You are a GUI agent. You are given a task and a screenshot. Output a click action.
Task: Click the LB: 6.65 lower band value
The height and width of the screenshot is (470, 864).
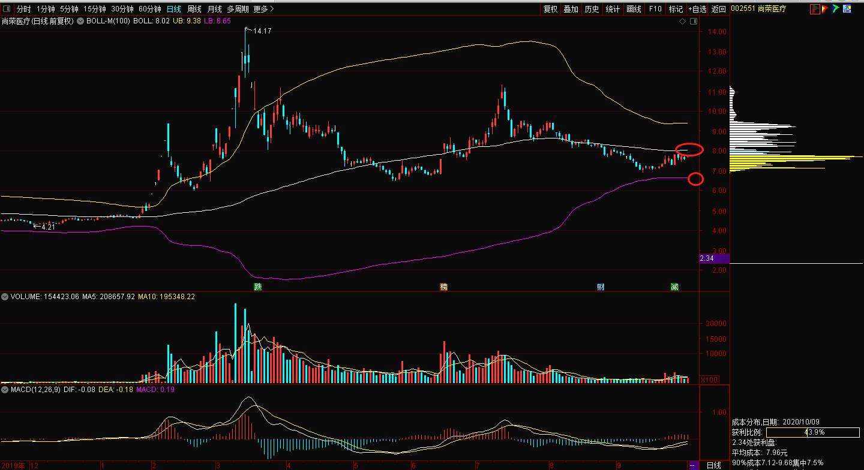[x=217, y=21]
